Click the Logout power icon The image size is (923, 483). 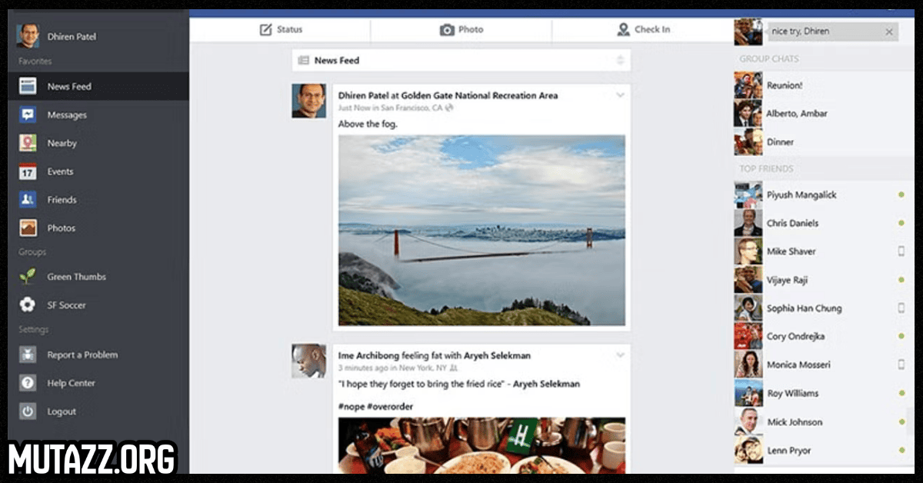[x=28, y=411]
